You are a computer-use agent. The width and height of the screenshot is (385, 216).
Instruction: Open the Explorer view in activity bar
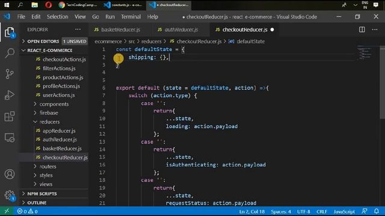click(10, 32)
